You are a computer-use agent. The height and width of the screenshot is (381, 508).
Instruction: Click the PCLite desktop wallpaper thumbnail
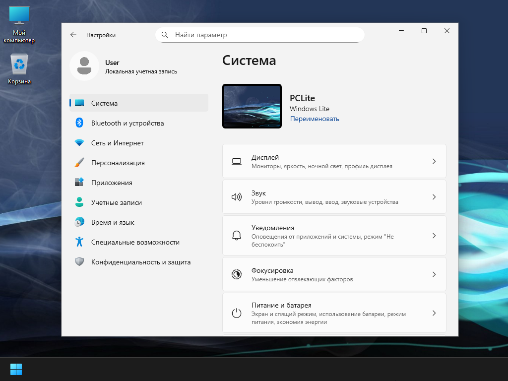pyautogui.click(x=252, y=106)
